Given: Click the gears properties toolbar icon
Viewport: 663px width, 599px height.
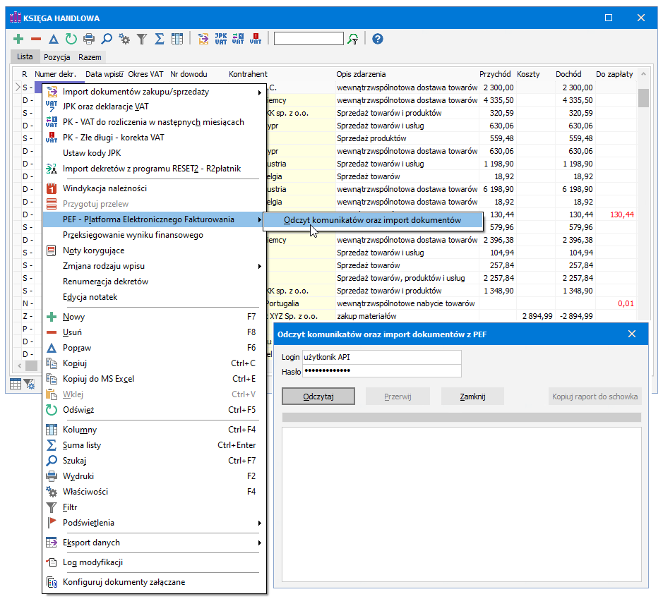Looking at the screenshot, I should click(x=124, y=40).
